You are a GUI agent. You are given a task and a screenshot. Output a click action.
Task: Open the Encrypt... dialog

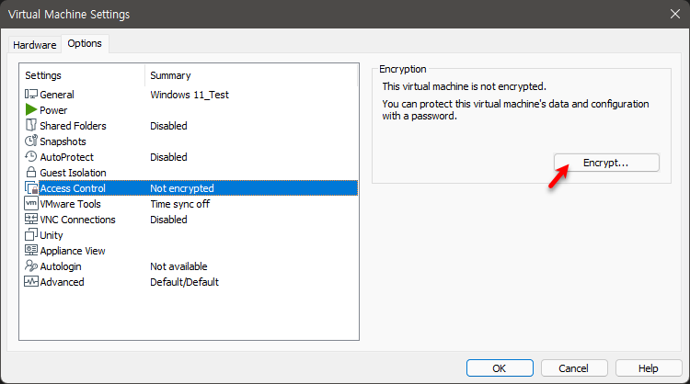(606, 163)
